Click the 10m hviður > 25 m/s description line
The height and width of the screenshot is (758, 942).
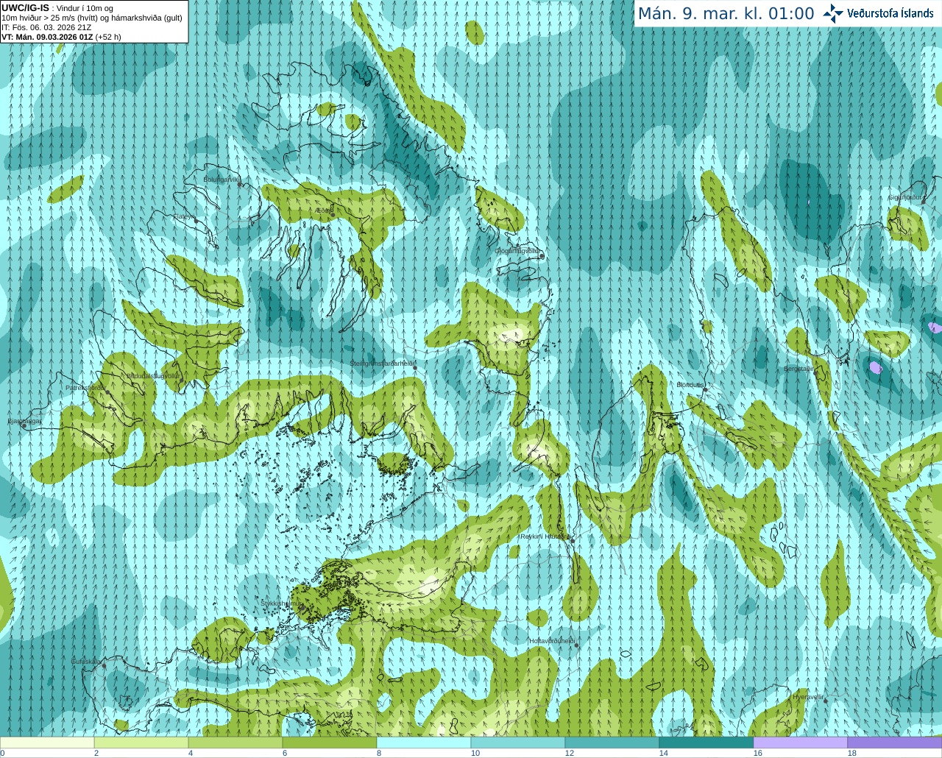click(92, 18)
